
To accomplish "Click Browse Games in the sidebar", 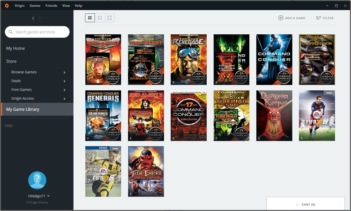I will point(24,72).
